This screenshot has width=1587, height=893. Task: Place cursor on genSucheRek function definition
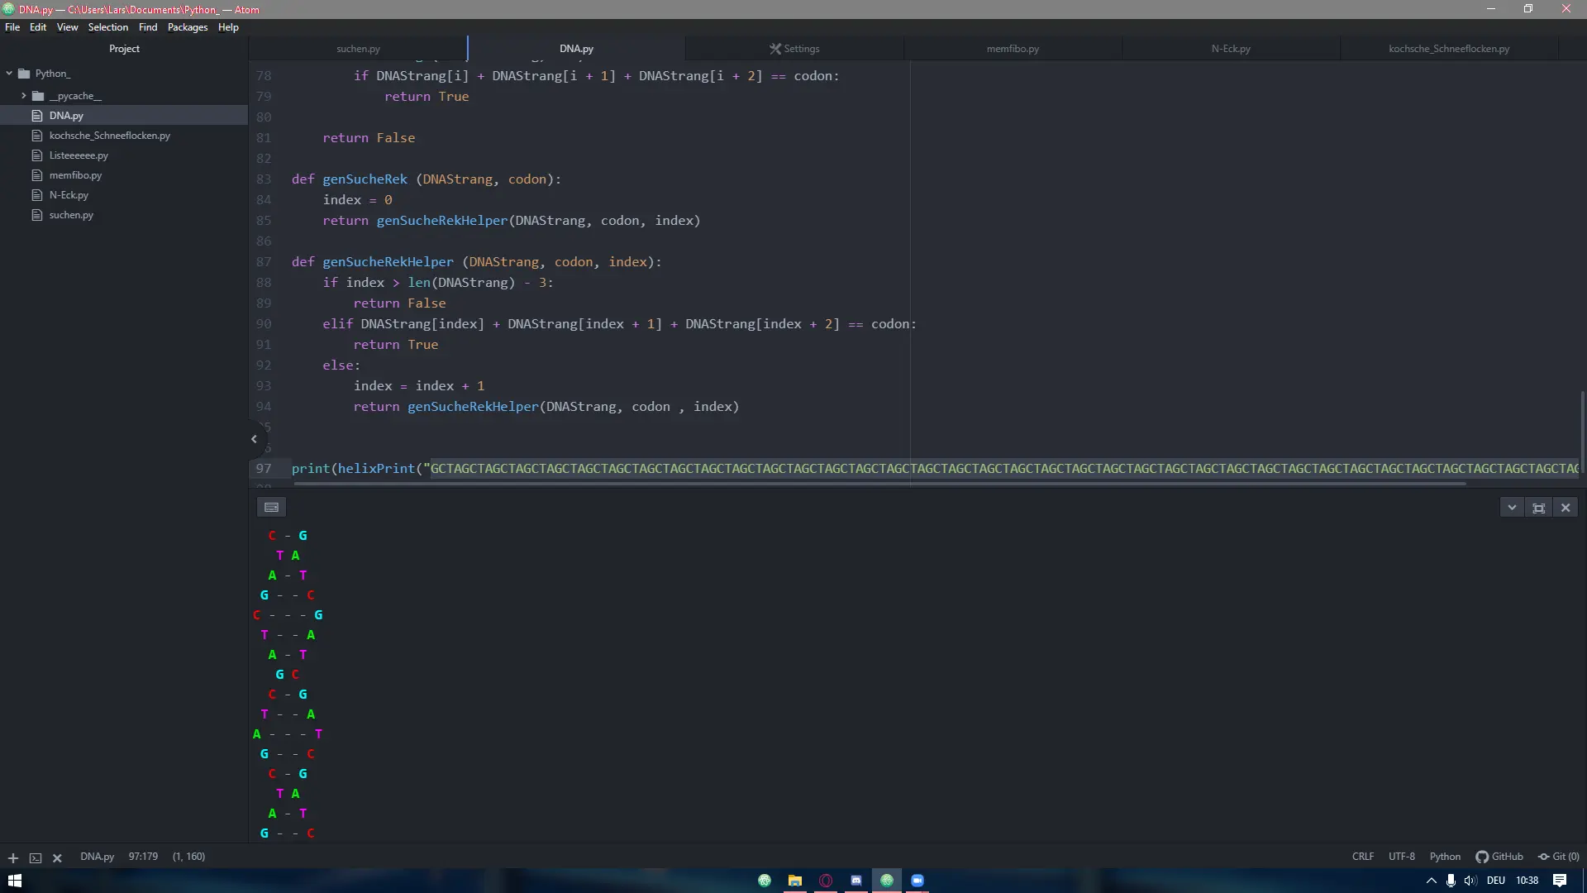coord(365,179)
